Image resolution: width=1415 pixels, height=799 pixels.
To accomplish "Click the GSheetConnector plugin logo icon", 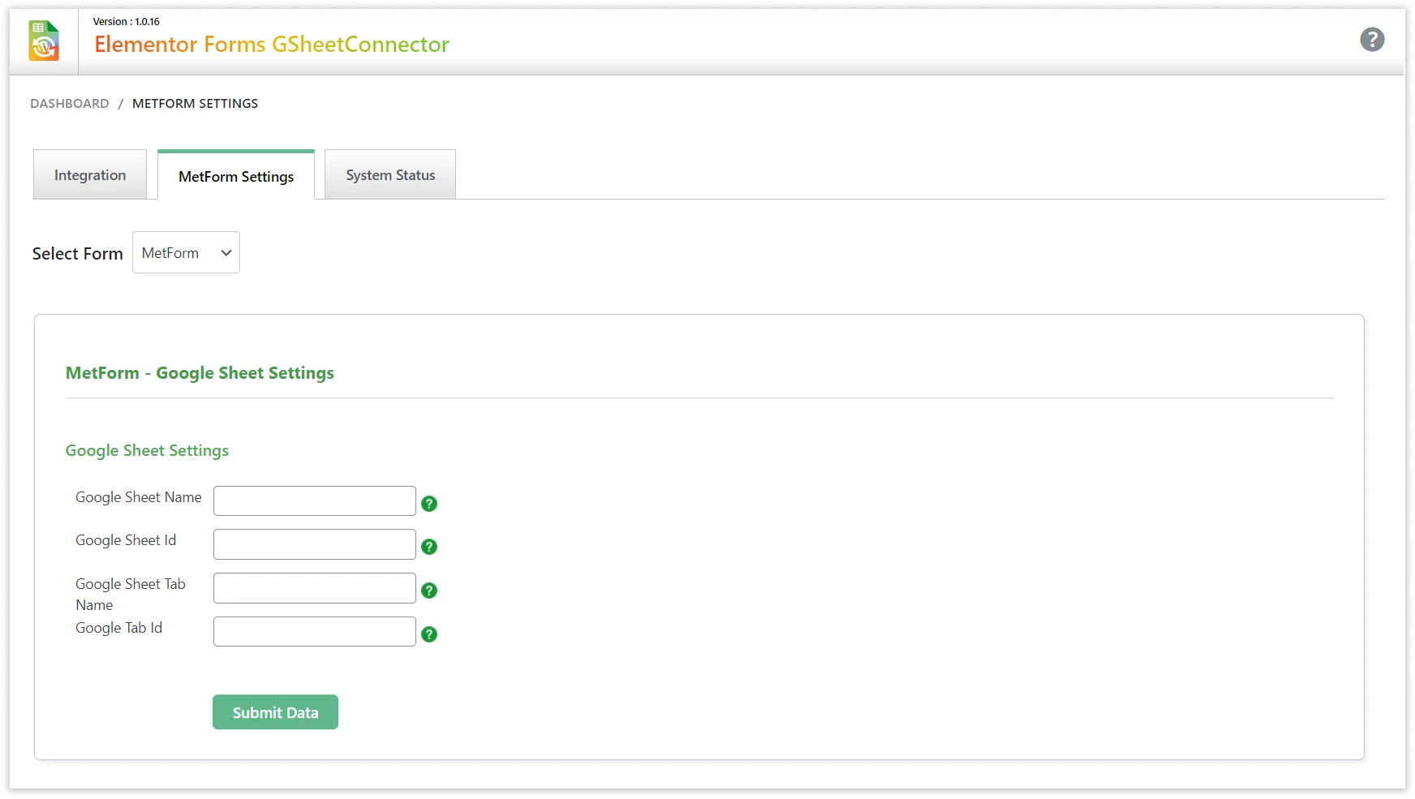I will [44, 41].
